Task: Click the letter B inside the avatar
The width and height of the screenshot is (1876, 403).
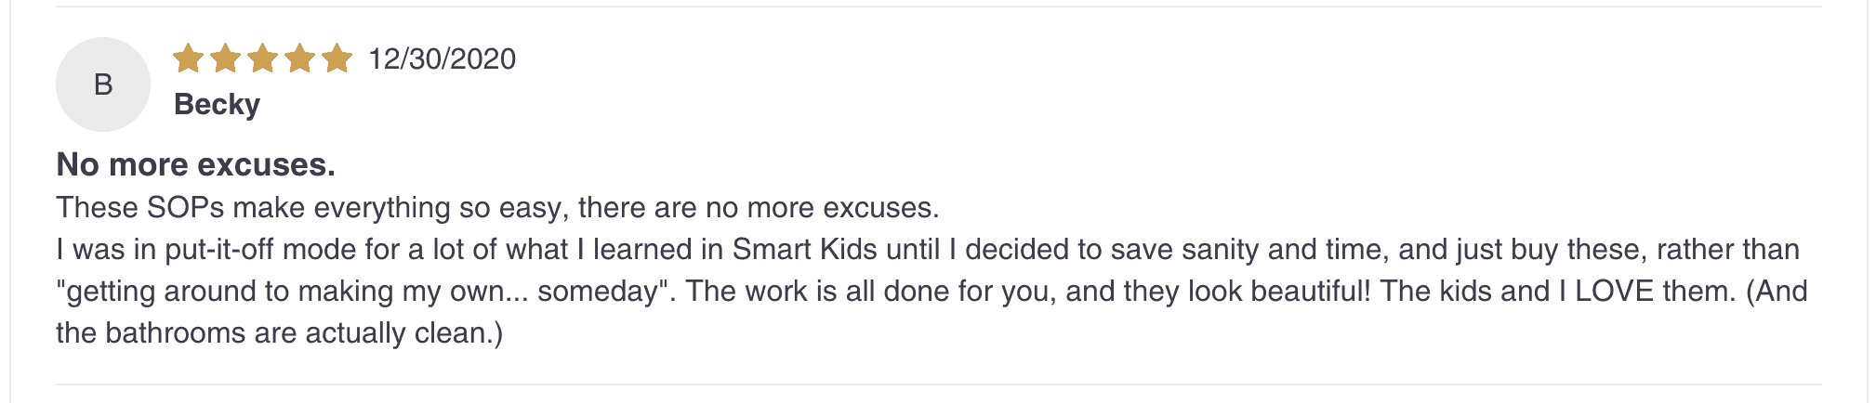Action: point(103,84)
